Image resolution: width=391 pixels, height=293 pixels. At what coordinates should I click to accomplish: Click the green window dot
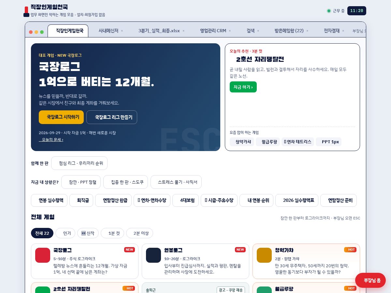pyautogui.click(x=42, y=32)
